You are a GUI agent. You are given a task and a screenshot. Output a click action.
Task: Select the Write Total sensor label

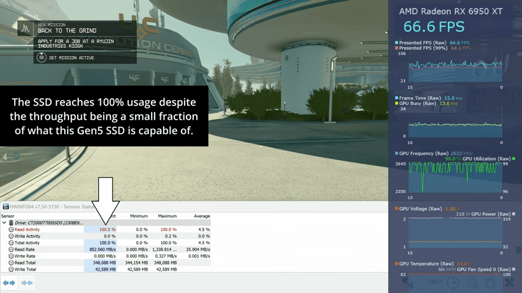click(25, 269)
